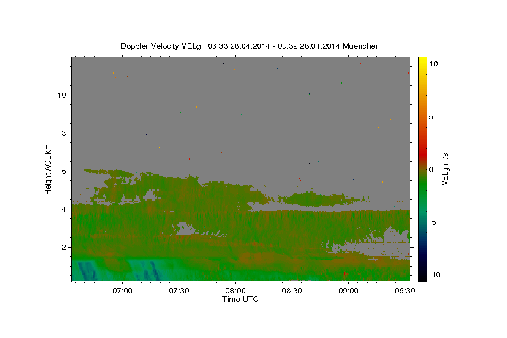Click the 07:30 time tick label

click(x=179, y=291)
